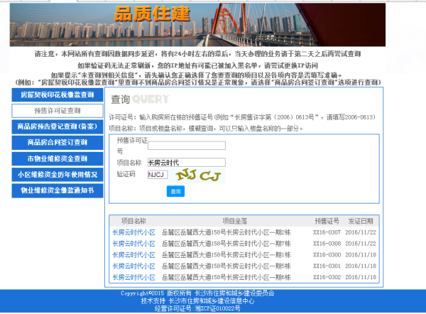Open 房屋契税印花税缴款查询 menu item
The width and height of the screenshot is (426, 314).
pos(57,94)
